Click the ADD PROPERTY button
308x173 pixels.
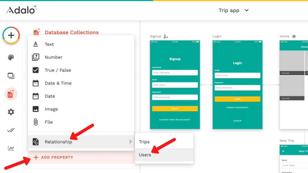coord(81,157)
